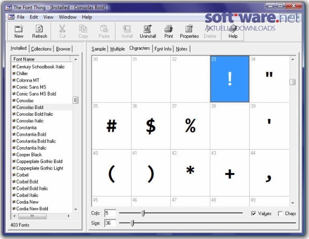Click the Refresh toolbar icon
The image size is (309, 239).
point(39,29)
